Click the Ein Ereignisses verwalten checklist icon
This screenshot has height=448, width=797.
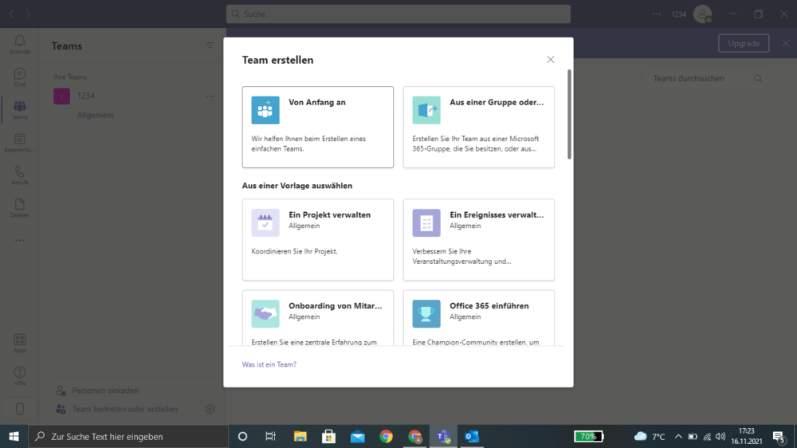click(426, 222)
